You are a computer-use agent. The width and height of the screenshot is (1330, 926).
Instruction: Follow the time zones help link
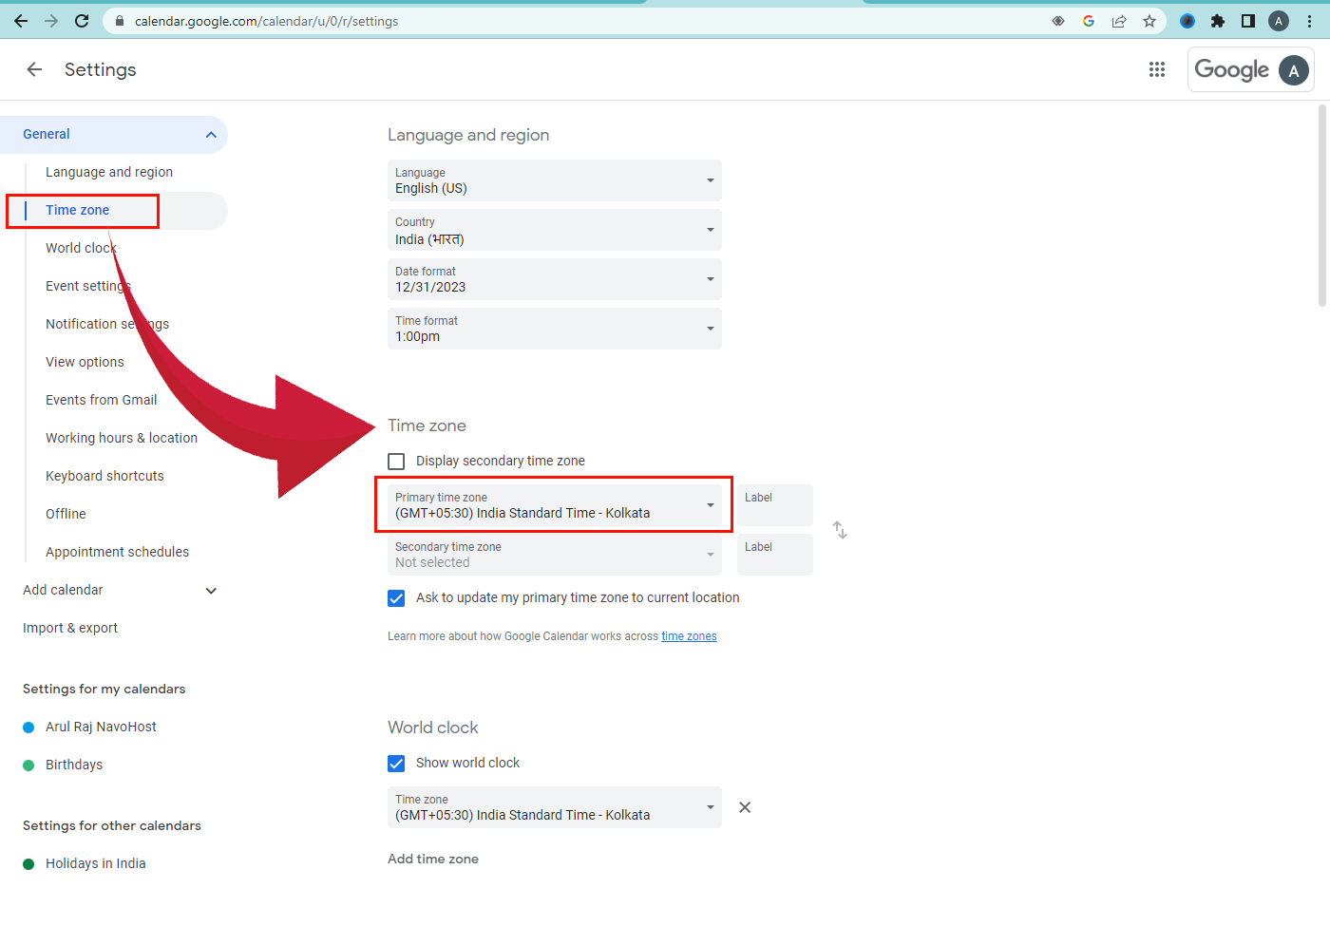click(689, 635)
